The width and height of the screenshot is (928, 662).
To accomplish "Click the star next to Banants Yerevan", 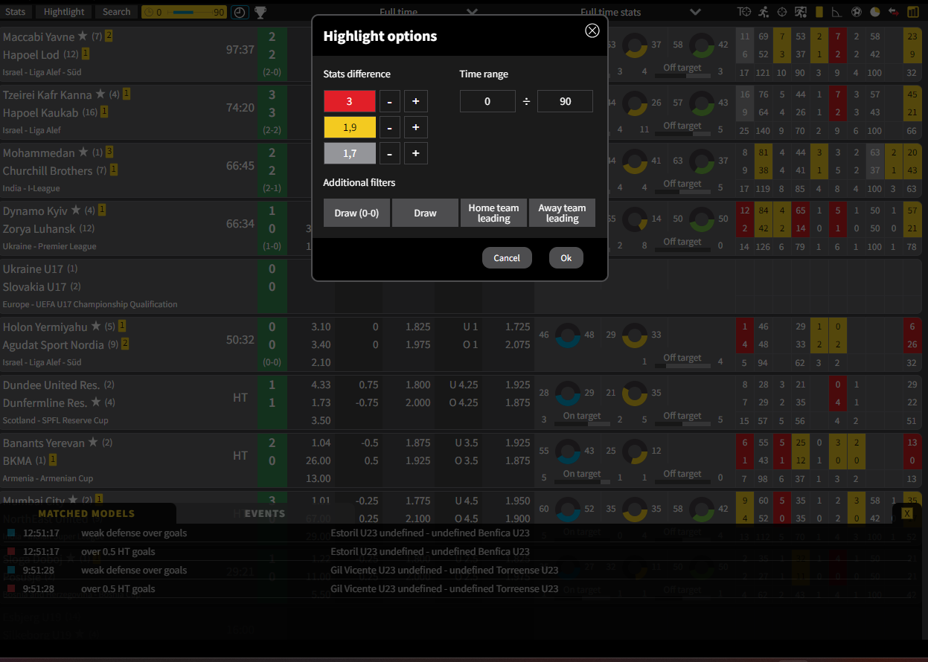I will click(93, 443).
